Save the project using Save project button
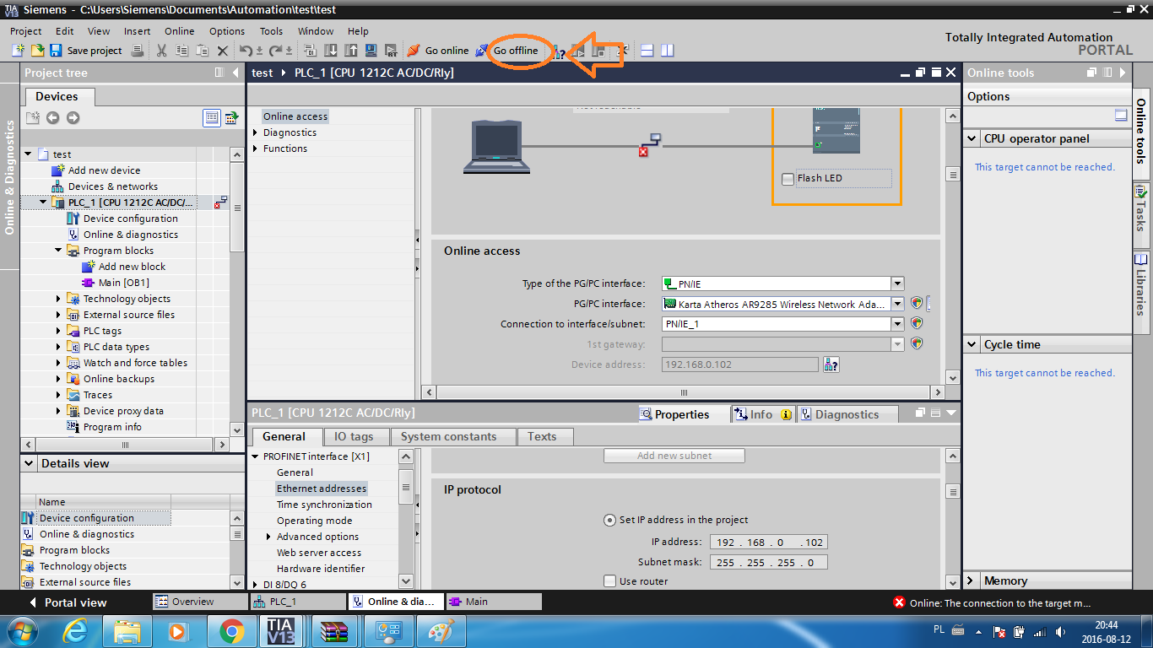This screenshot has width=1153, height=648. [x=86, y=51]
